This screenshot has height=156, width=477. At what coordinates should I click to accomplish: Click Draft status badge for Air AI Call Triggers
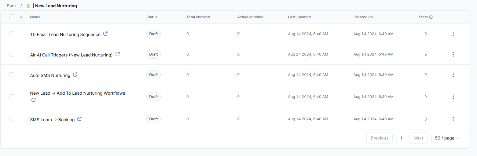153,54
